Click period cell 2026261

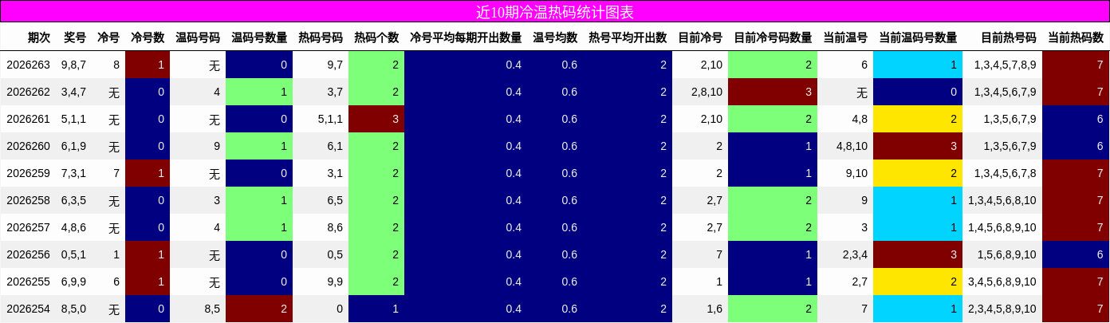[x=28, y=119]
